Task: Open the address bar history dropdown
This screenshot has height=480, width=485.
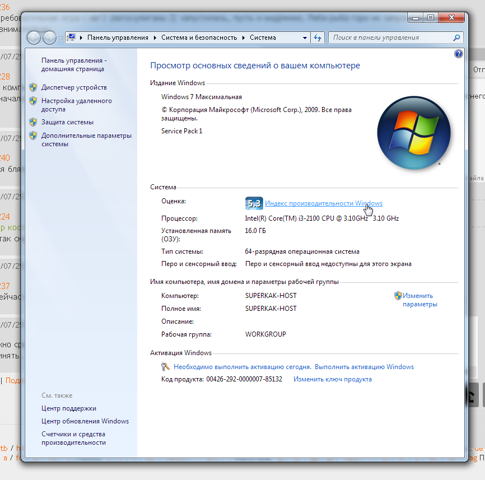Action: 305,38
